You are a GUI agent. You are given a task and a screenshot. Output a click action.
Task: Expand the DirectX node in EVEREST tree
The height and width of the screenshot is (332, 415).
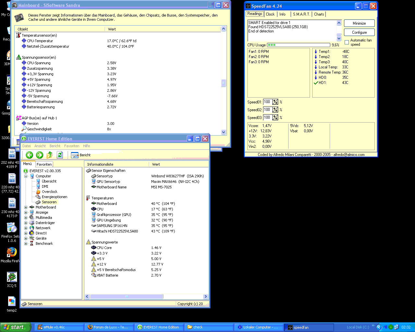pos(26,233)
